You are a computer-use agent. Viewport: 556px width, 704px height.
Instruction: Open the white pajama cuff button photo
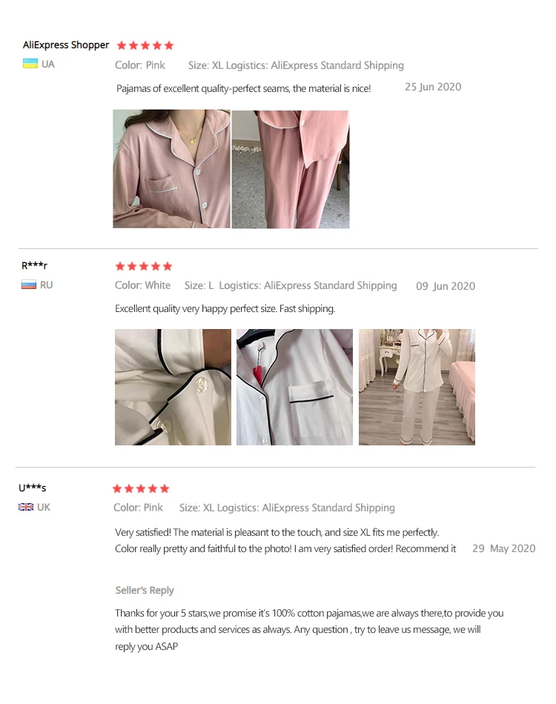point(173,387)
